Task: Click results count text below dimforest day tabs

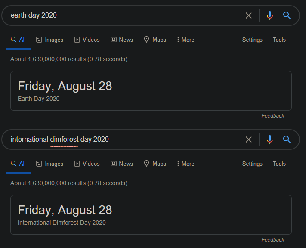Action: click(69, 183)
